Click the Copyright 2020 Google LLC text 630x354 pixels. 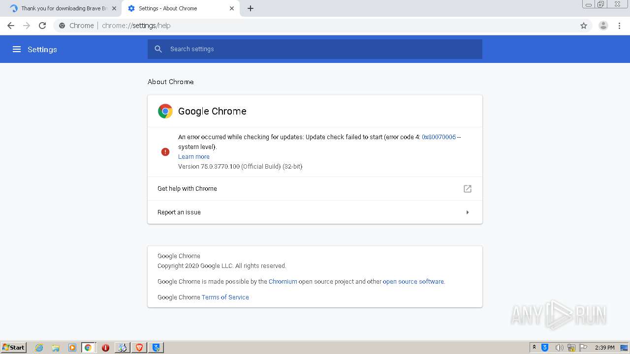point(221,266)
